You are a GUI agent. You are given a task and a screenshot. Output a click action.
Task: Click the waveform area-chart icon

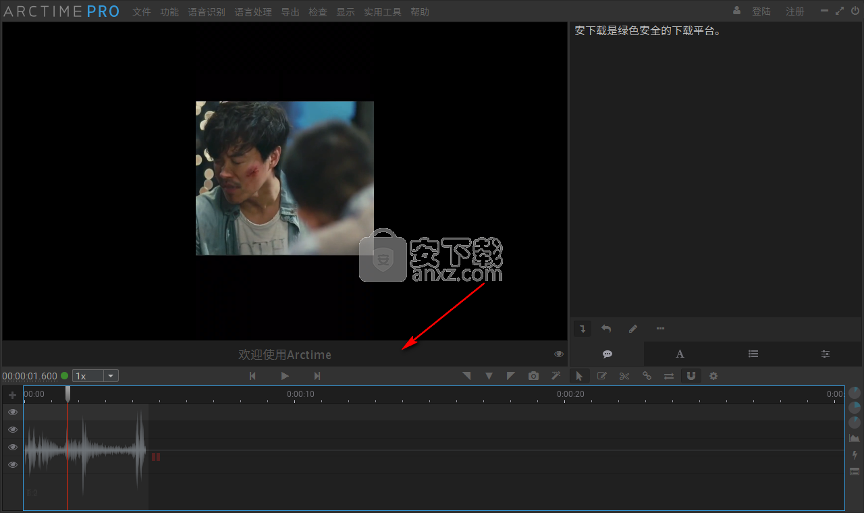[855, 439]
